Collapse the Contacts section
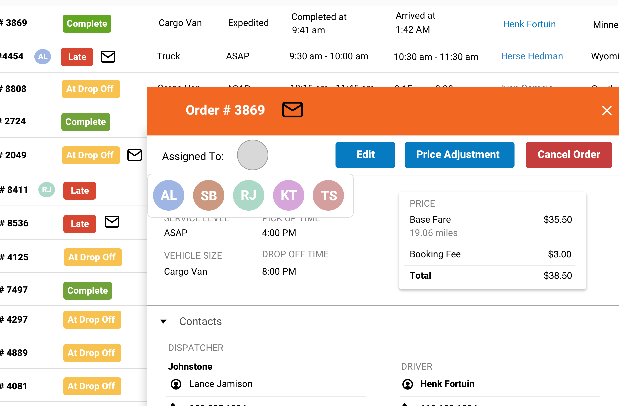 [x=163, y=321]
